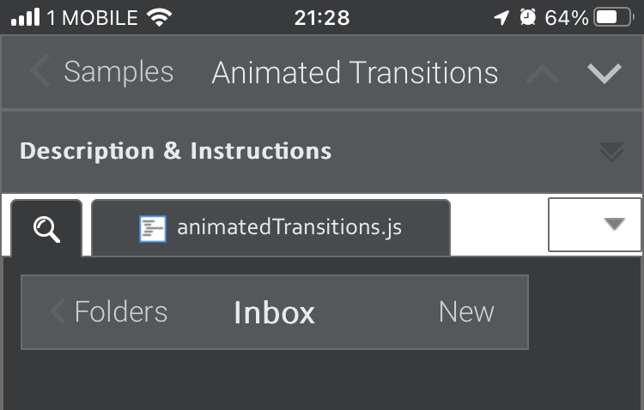Tap the Inbox title
The width and height of the screenshot is (644, 410).
pyautogui.click(x=274, y=312)
